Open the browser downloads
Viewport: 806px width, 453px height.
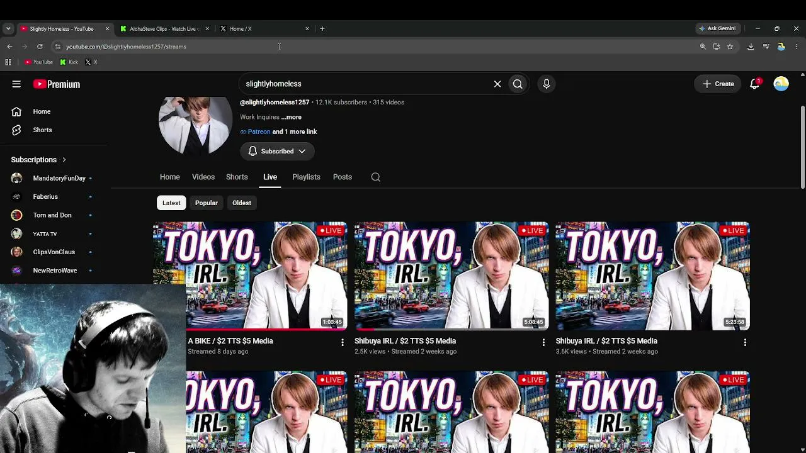click(751, 47)
